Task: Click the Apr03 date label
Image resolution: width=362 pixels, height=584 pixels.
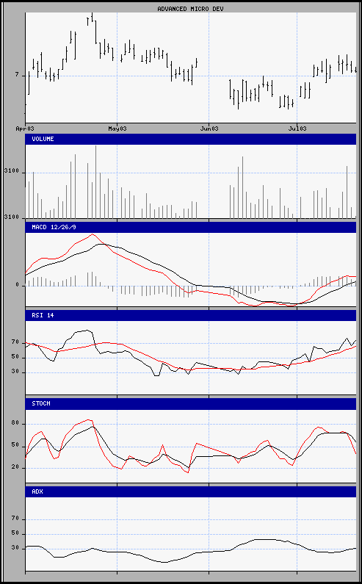Action: pyautogui.click(x=25, y=129)
